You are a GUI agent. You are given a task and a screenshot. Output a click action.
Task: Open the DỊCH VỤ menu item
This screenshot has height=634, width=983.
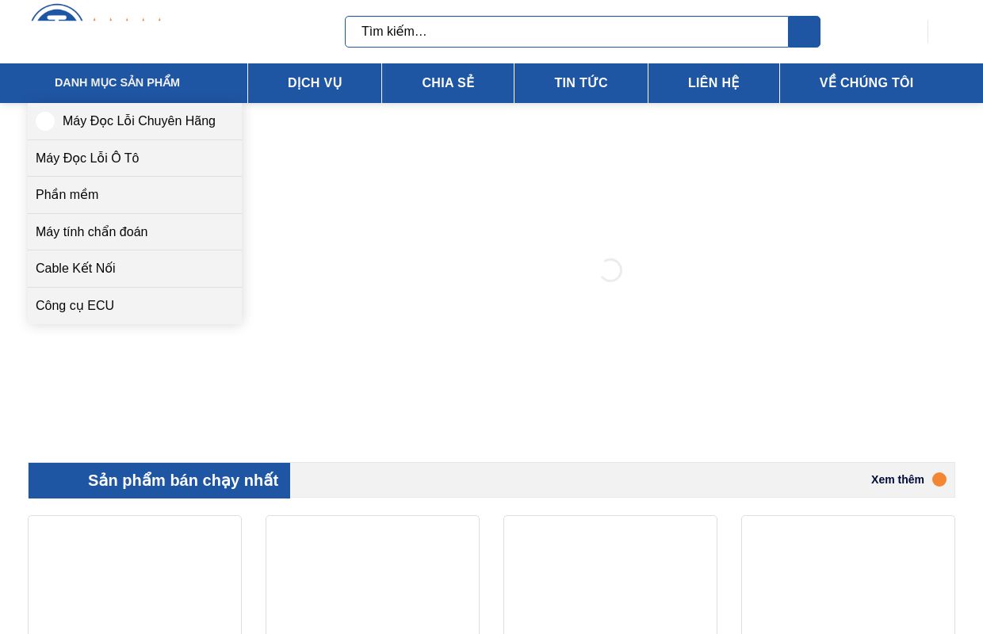point(315,83)
